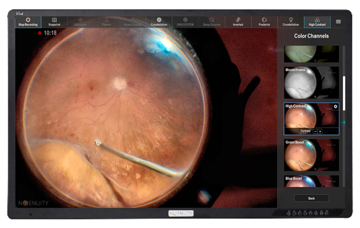360x228 pixels.
Task: Select the ORA SYSTEM icon
Action: tap(185, 22)
